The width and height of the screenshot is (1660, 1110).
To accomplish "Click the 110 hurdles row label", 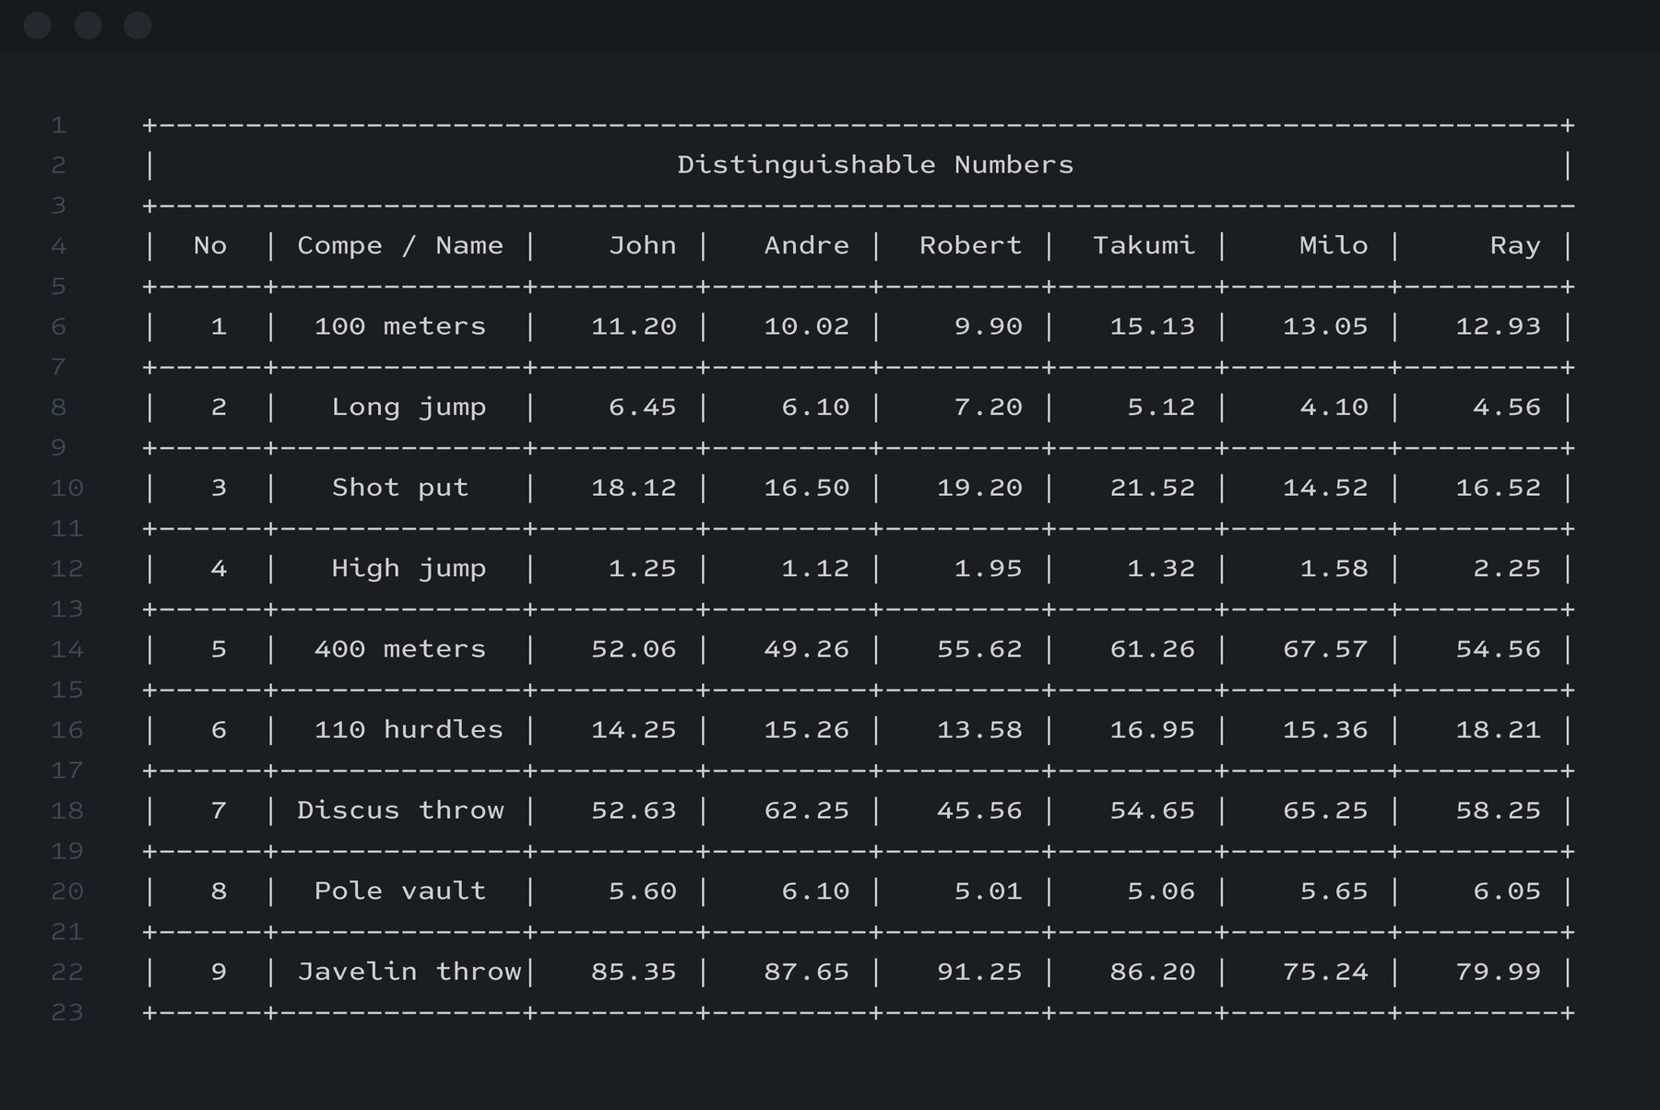I will coord(409,730).
